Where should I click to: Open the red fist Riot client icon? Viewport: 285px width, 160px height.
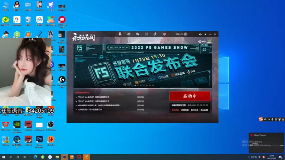tap(62, 21)
